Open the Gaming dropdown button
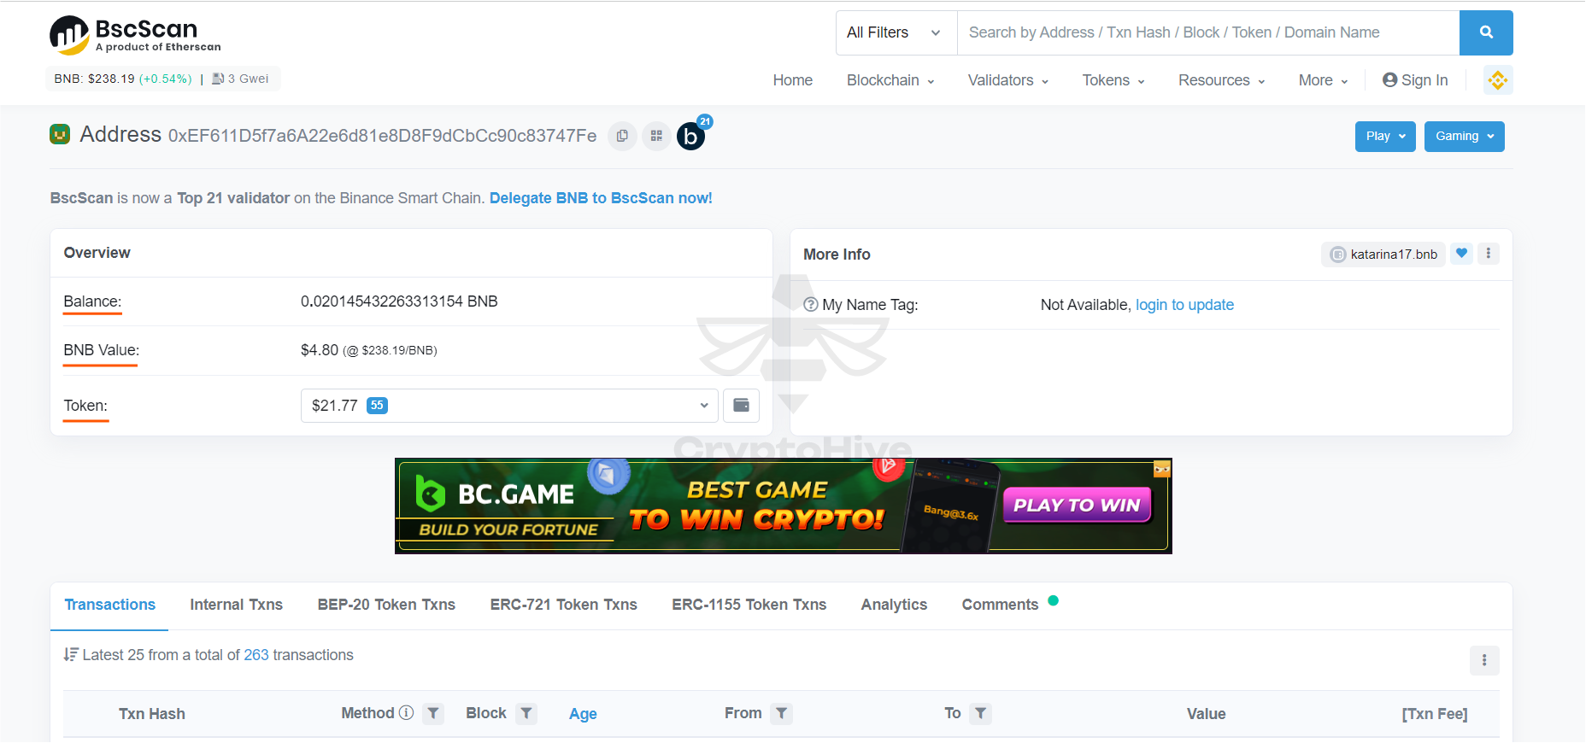 pyautogui.click(x=1465, y=137)
